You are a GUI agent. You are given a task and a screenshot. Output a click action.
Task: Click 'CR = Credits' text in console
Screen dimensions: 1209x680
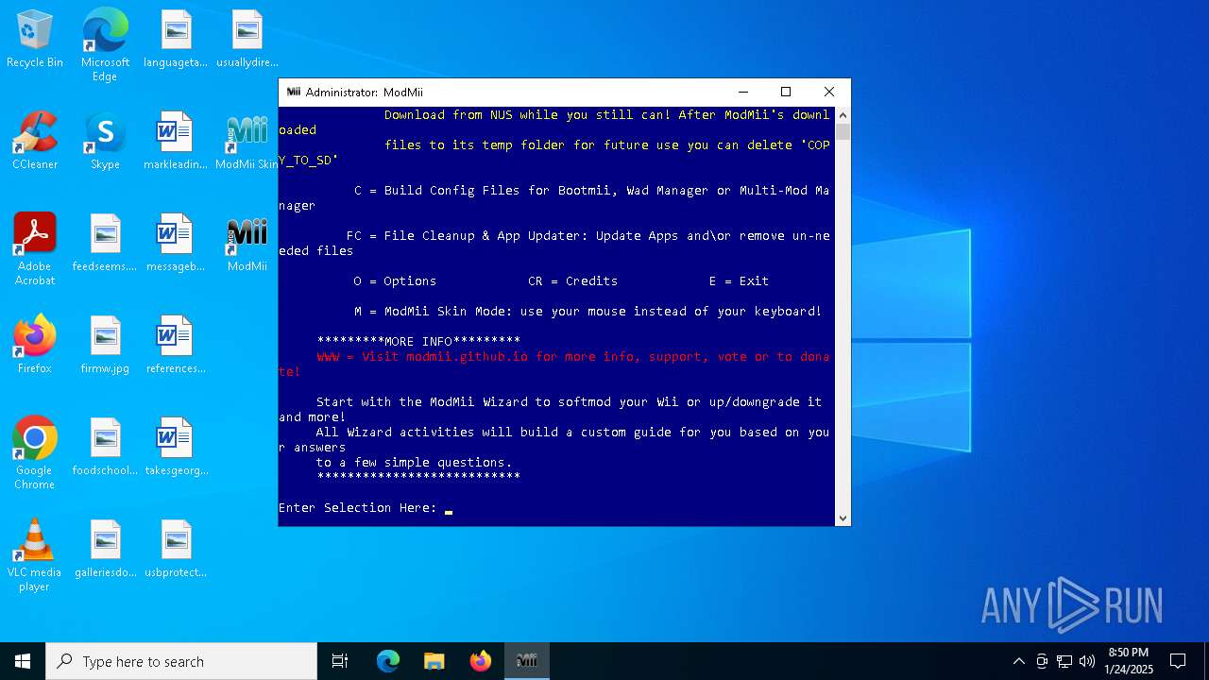(x=573, y=281)
